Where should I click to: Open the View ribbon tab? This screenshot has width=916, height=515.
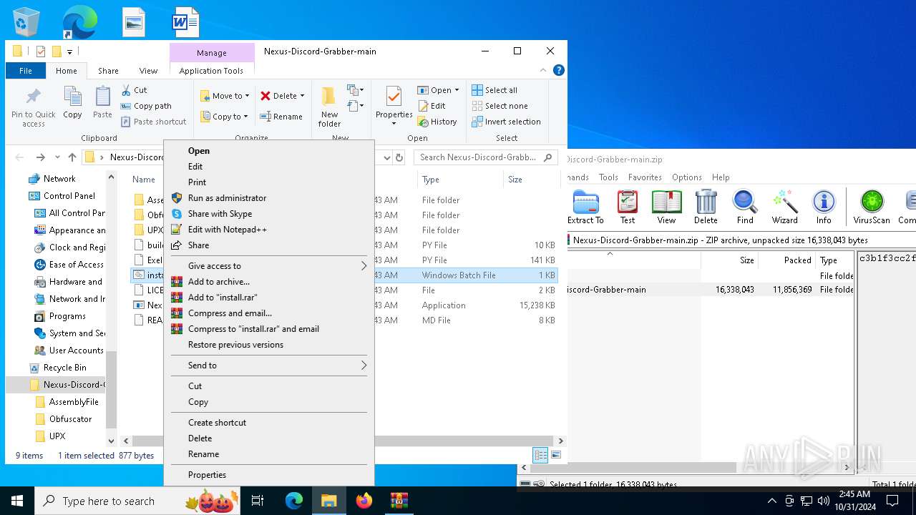click(x=148, y=71)
